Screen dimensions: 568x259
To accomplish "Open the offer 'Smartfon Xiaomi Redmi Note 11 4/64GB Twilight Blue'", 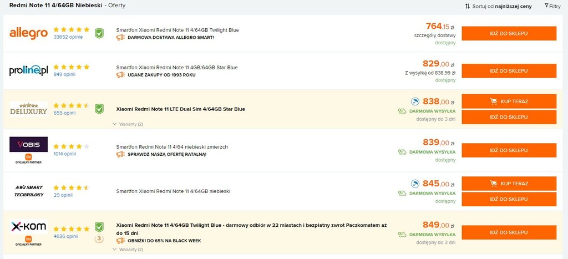I will (177, 30).
